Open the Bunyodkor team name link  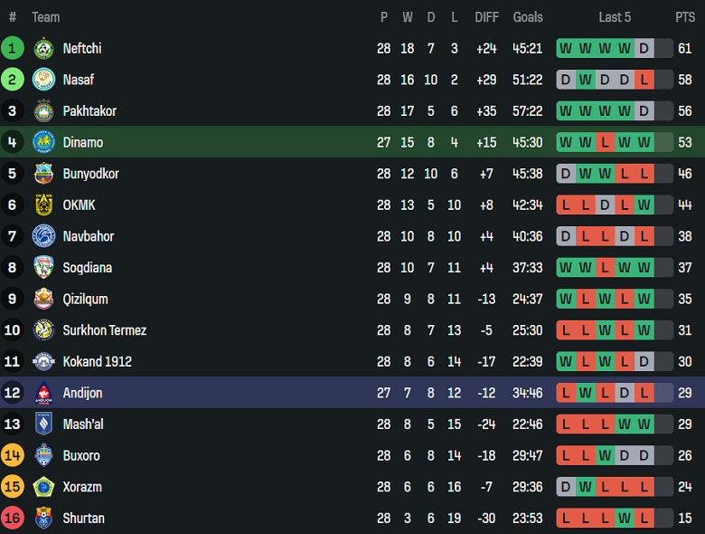tap(90, 174)
